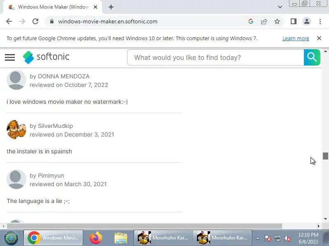
Task: Click reviewer name DONNA MENDOZA
Action: [x=64, y=76]
